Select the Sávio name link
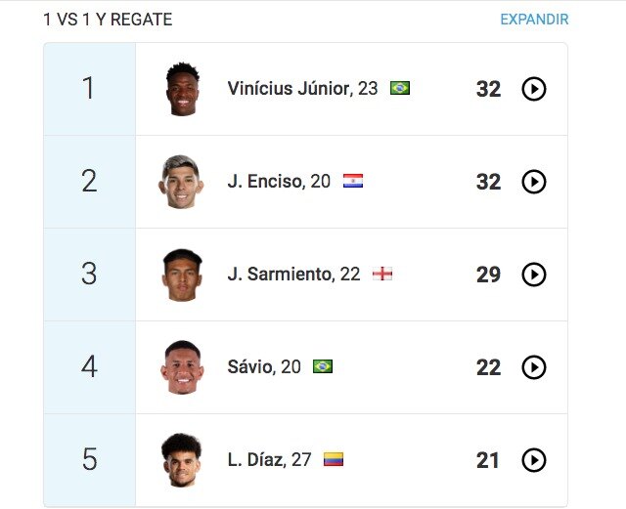626x509 pixels. 250,367
